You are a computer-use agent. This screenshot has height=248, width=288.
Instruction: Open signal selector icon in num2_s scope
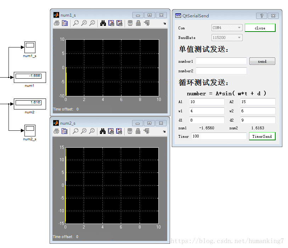tap(146, 131)
